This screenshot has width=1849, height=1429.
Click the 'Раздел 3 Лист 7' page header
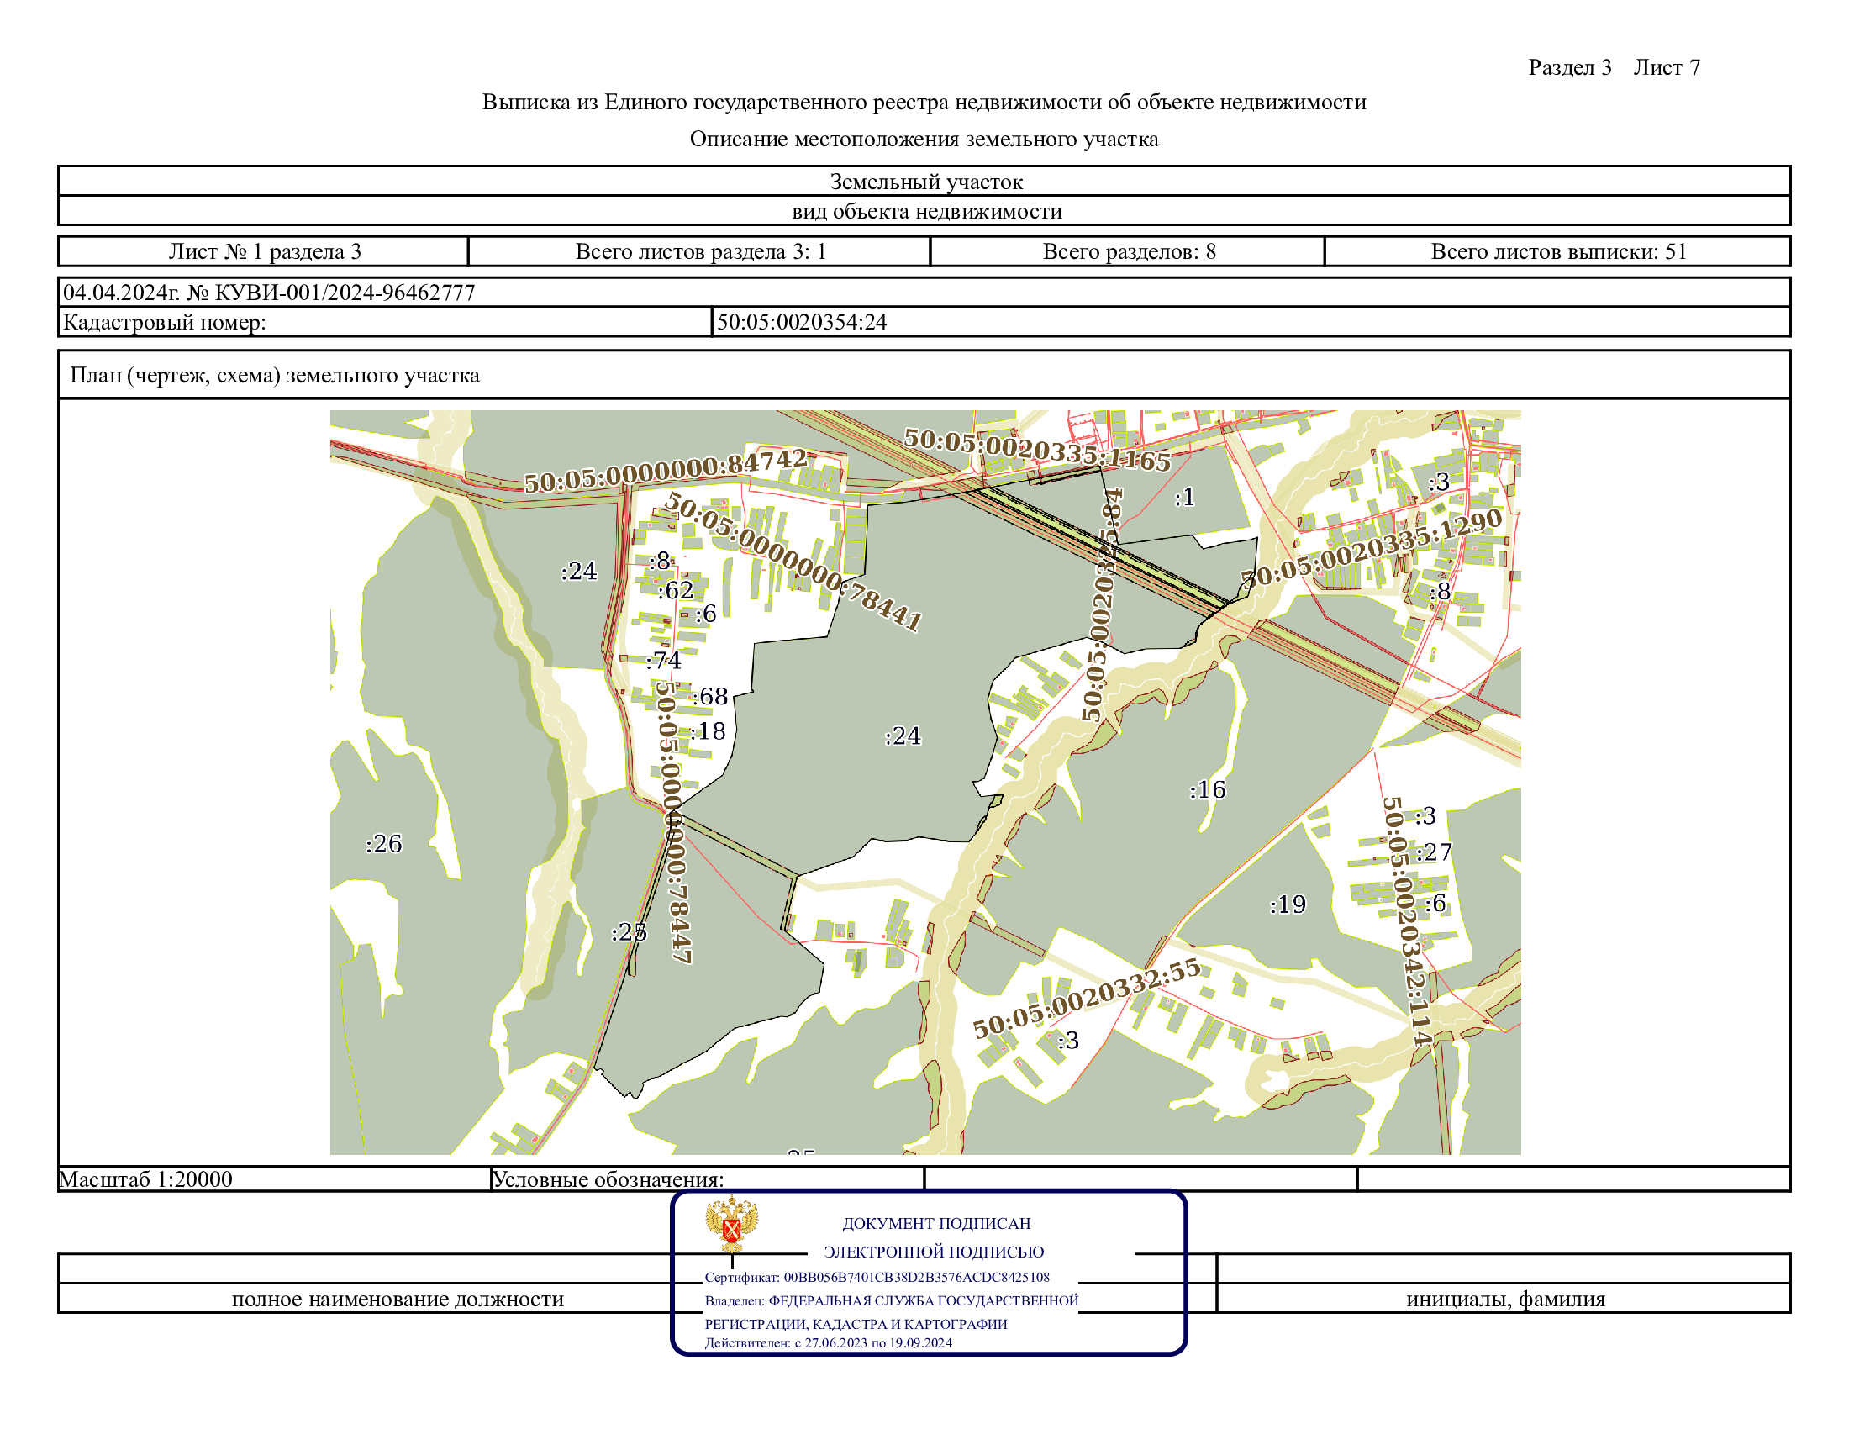pyautogui.click(x=1614, y=68)
